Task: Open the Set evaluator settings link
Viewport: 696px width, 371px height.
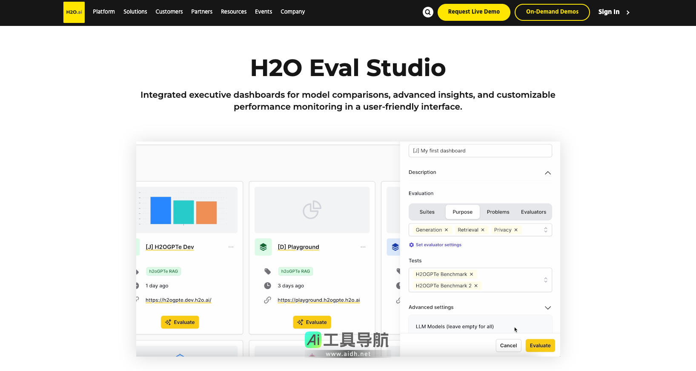Action: (438, 245)
